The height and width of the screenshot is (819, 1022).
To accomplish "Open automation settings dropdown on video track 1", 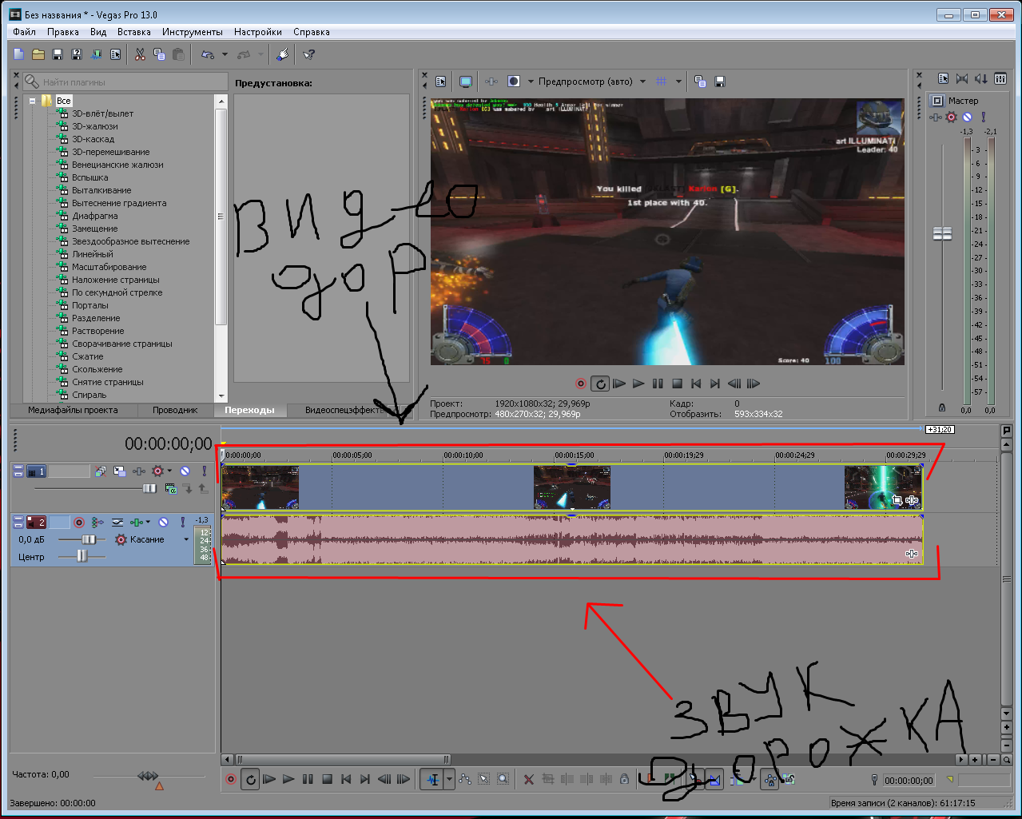I will (x=169, y=471).
